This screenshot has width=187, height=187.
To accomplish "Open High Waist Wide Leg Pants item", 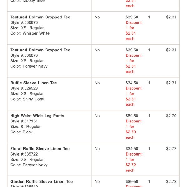I will click(37, 116).
